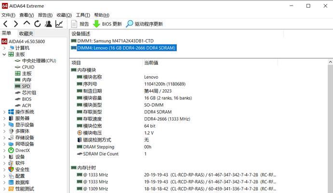
Task: Open the 报告(R) menu
Action: click(45, 15)
